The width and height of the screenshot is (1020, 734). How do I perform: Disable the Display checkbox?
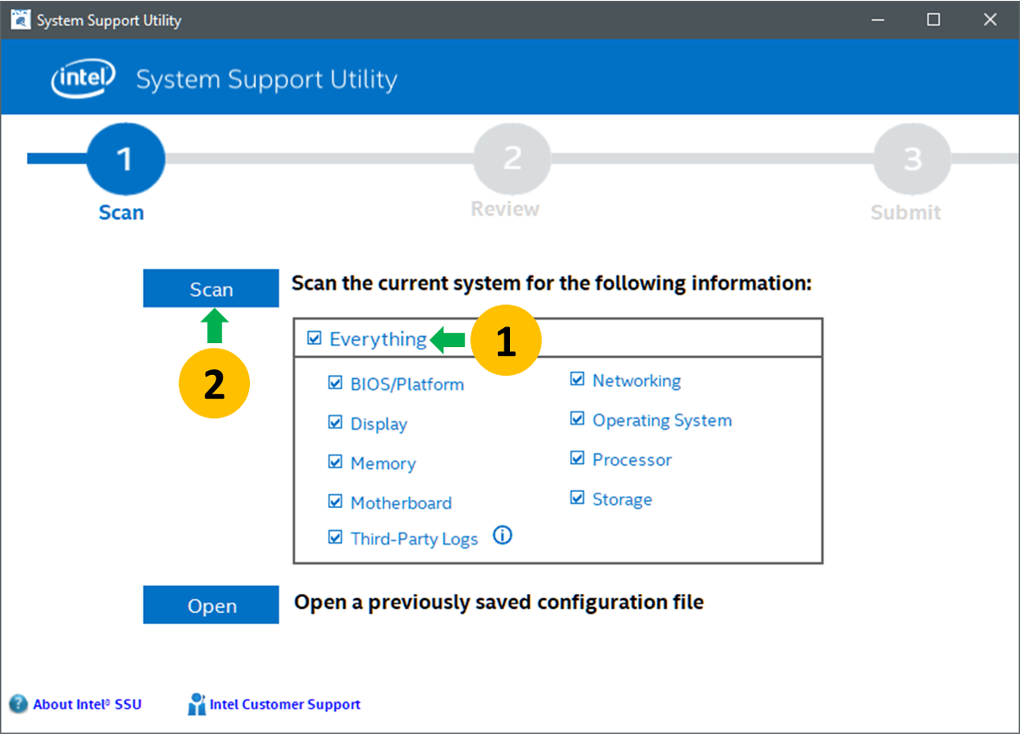(335, 424)
